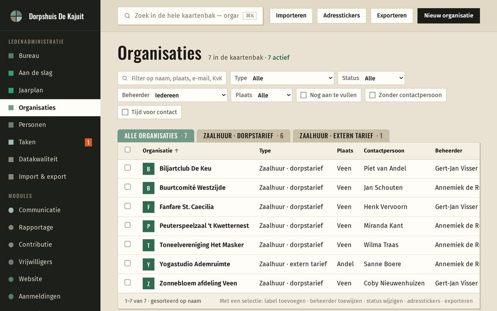Viewport: 497px width, 311px height.
Task: Click the round icon beside Website
Action: click(11, 279)
